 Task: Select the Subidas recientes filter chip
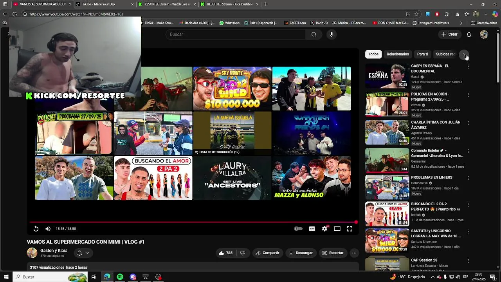tap(445, 54)
